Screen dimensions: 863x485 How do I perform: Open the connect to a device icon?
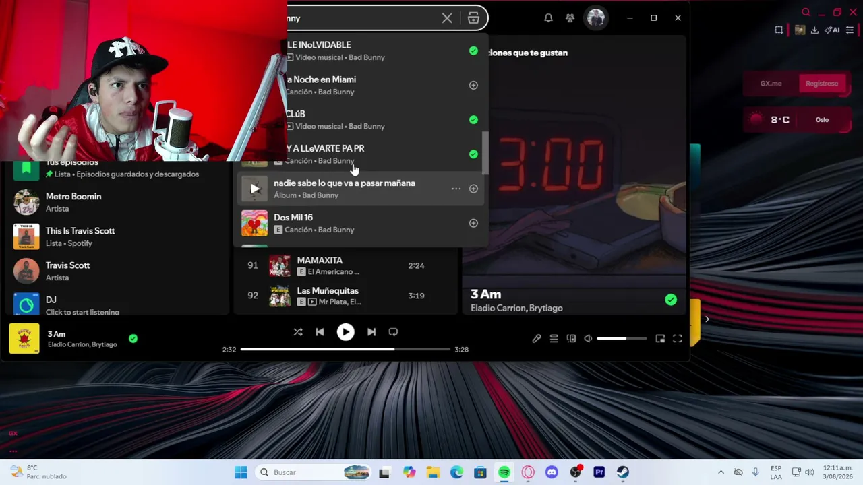571,339
